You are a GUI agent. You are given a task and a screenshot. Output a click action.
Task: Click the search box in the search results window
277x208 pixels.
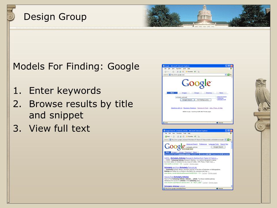[199, 147]
